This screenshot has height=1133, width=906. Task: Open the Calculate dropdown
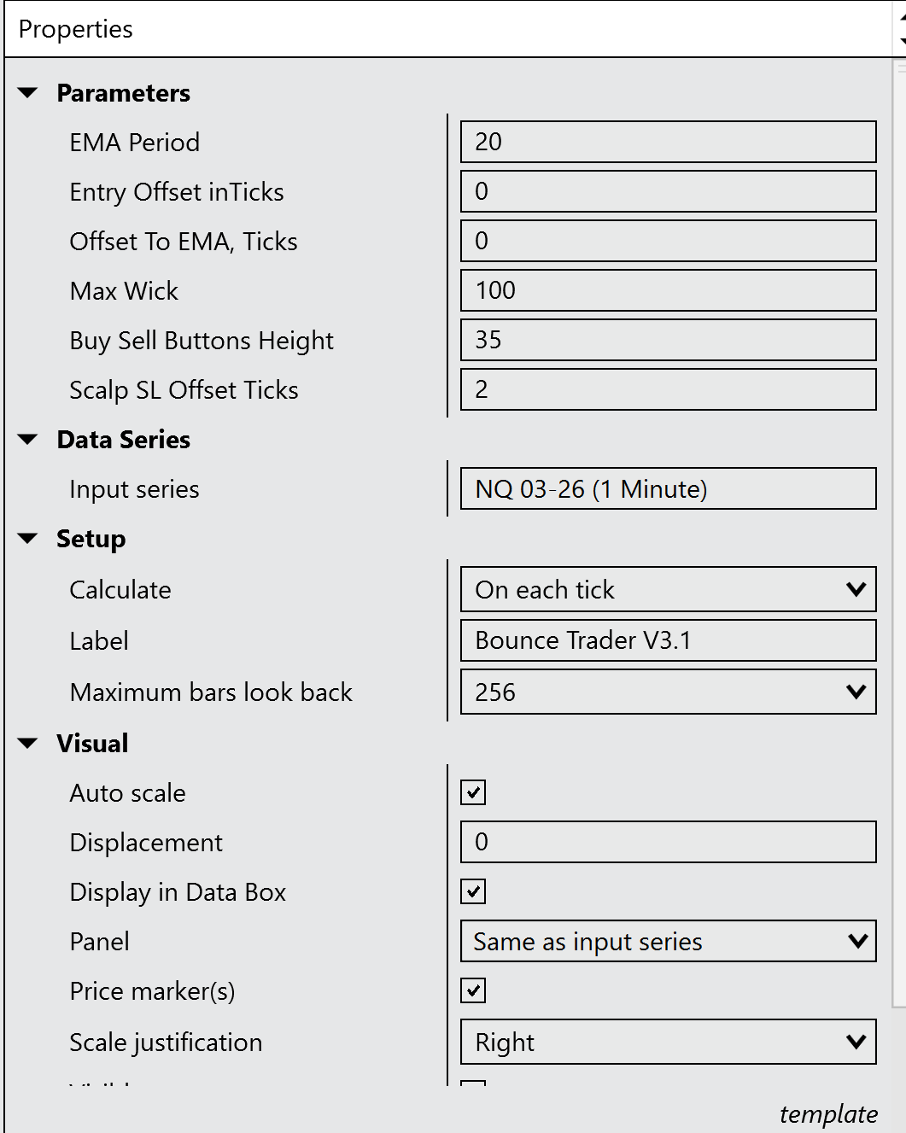[x=668, y=589]
